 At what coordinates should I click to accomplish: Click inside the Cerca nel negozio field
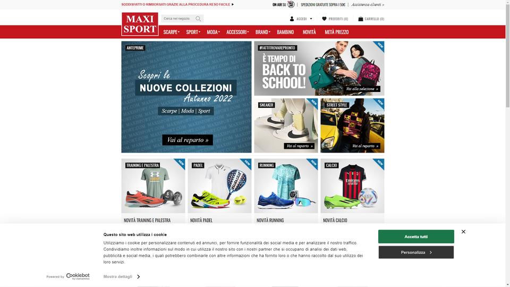(x=178, y=19)
